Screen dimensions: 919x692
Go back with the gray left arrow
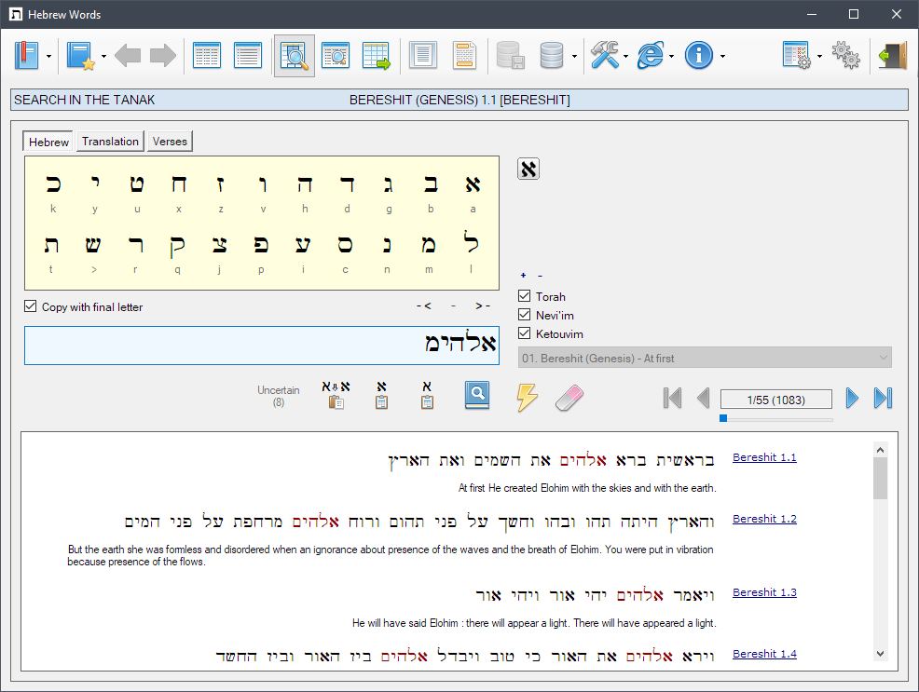coord(128,56)
